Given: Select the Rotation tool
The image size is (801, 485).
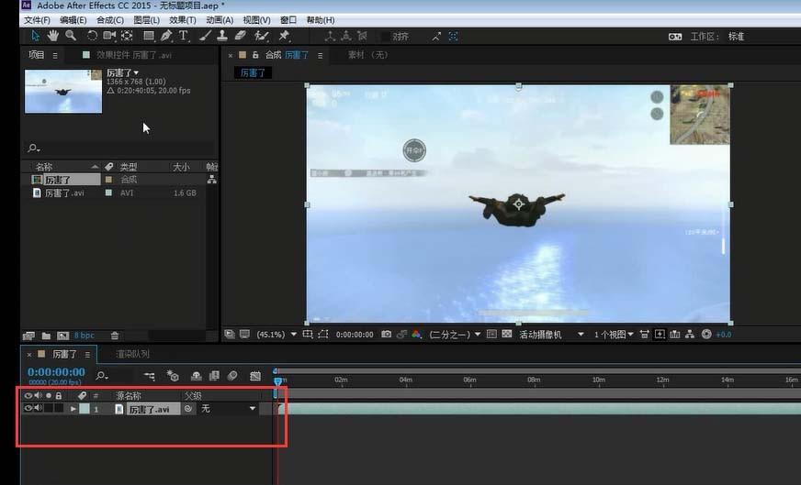Looking at the screenshot, I should point(92,36).
